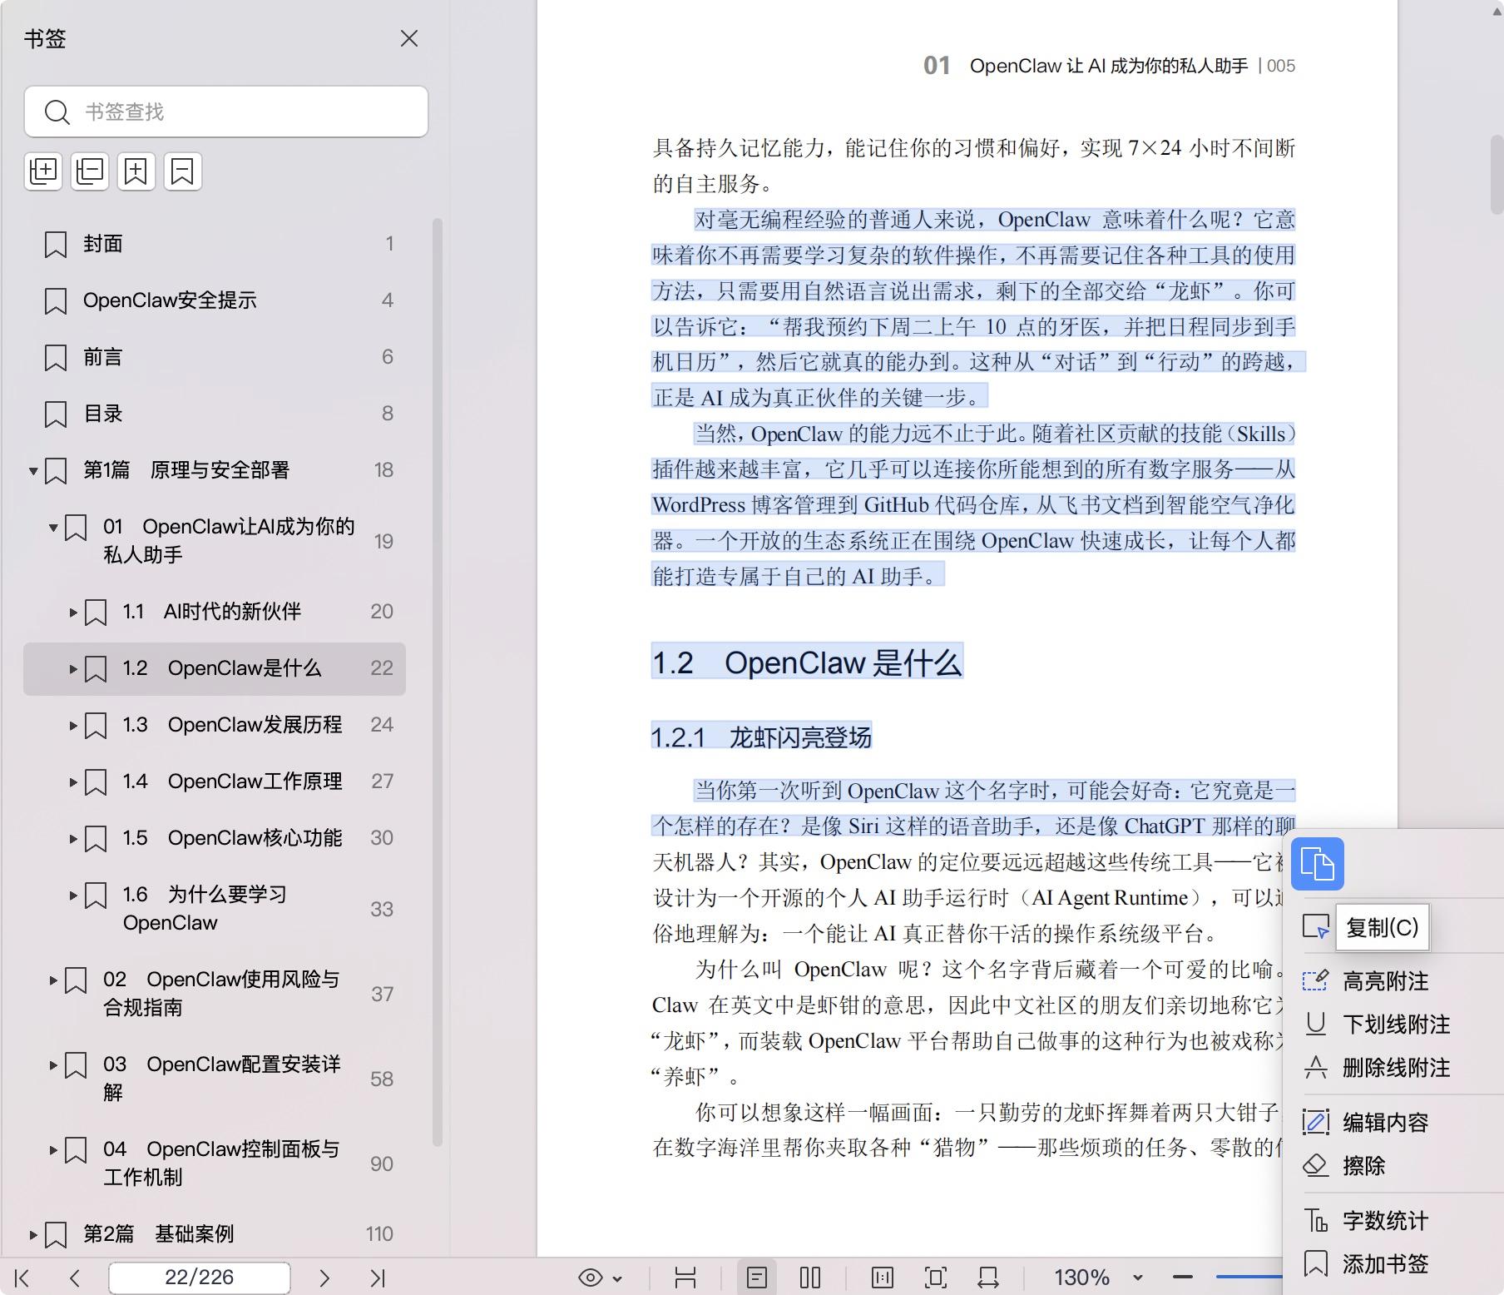
Task: Go to next page arrow
Action: (324, 1278)
